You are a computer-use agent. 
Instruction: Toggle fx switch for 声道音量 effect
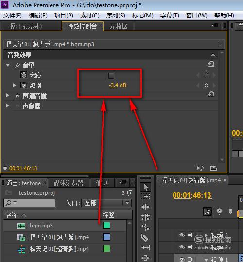[17, 96]
